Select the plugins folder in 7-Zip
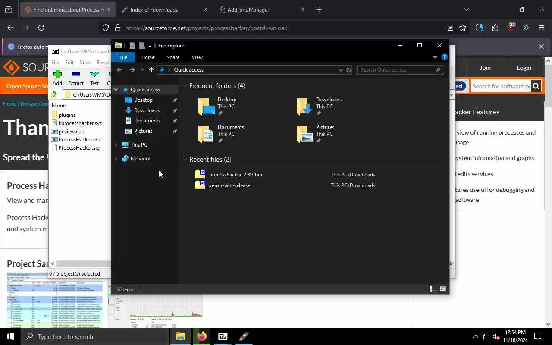The image size is (552, 345). (x=67, y=115)
